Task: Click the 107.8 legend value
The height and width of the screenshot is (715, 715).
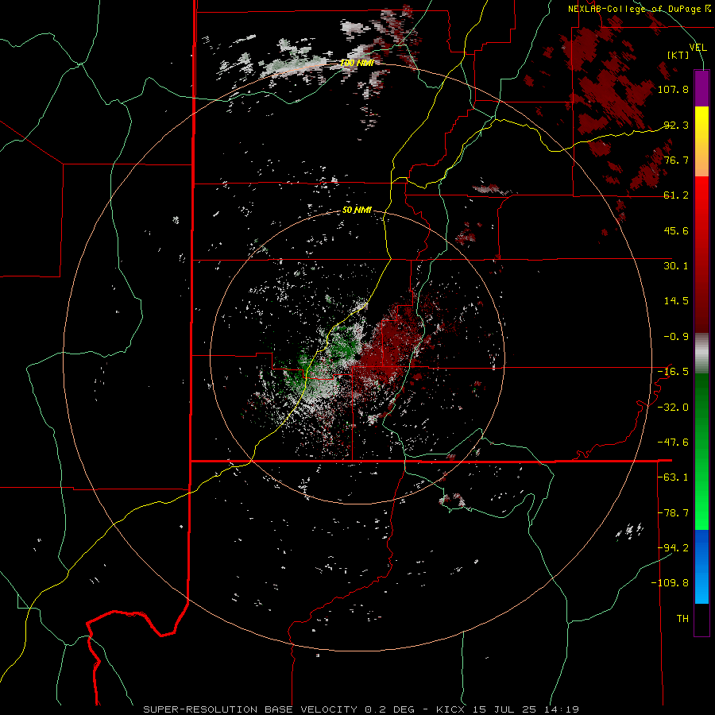Action: [x=673, y=89]
